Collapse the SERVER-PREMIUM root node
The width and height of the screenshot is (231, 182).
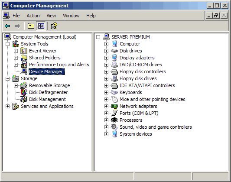98,37
